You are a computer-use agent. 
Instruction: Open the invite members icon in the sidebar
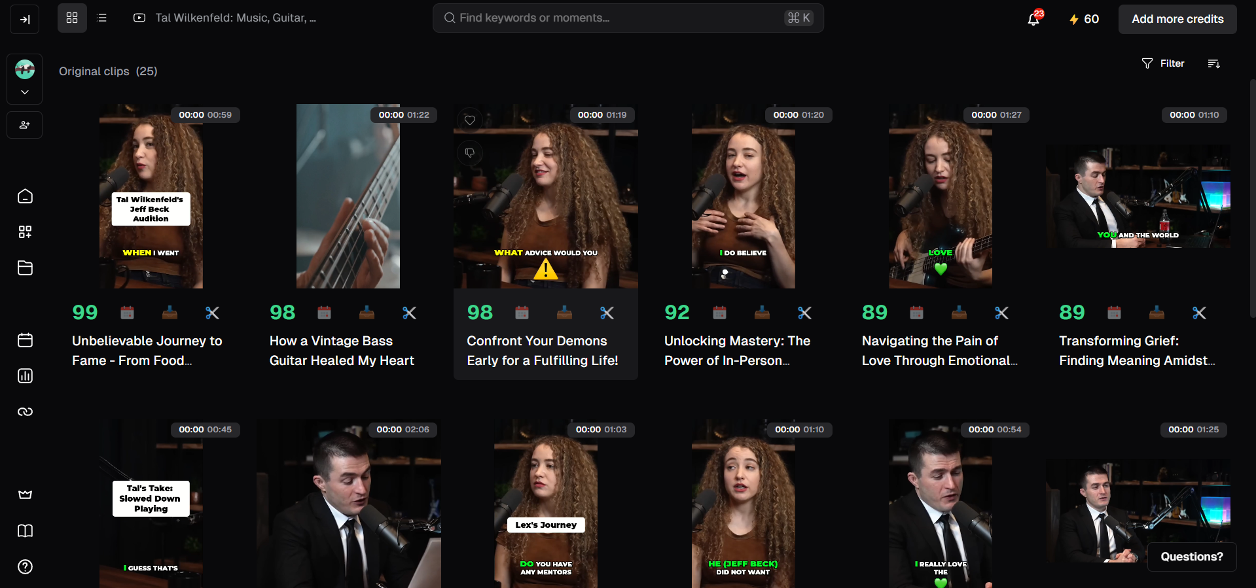(25, 125)
